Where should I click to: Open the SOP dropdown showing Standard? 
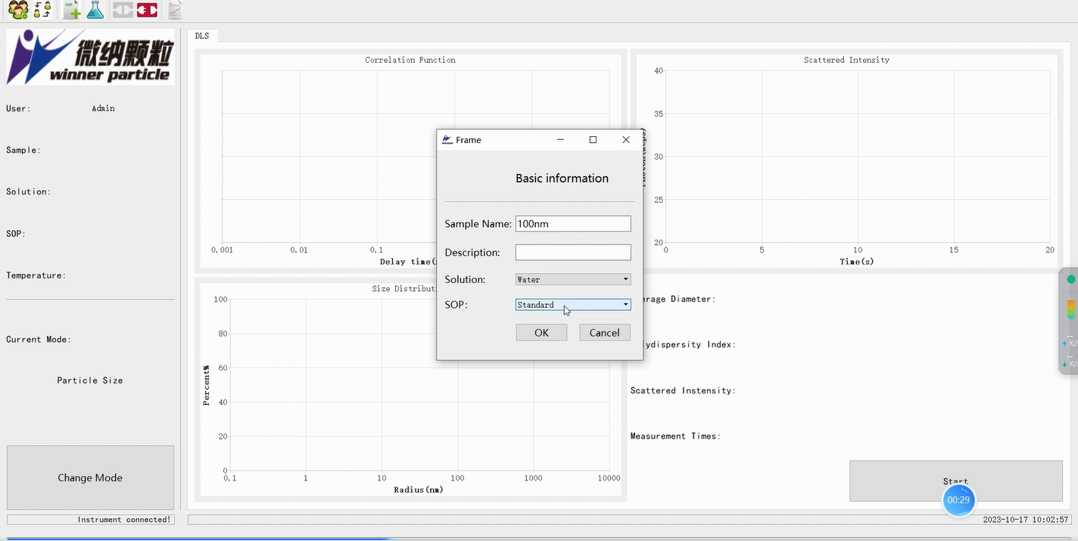pyautogui.click(x=573, y=305)
